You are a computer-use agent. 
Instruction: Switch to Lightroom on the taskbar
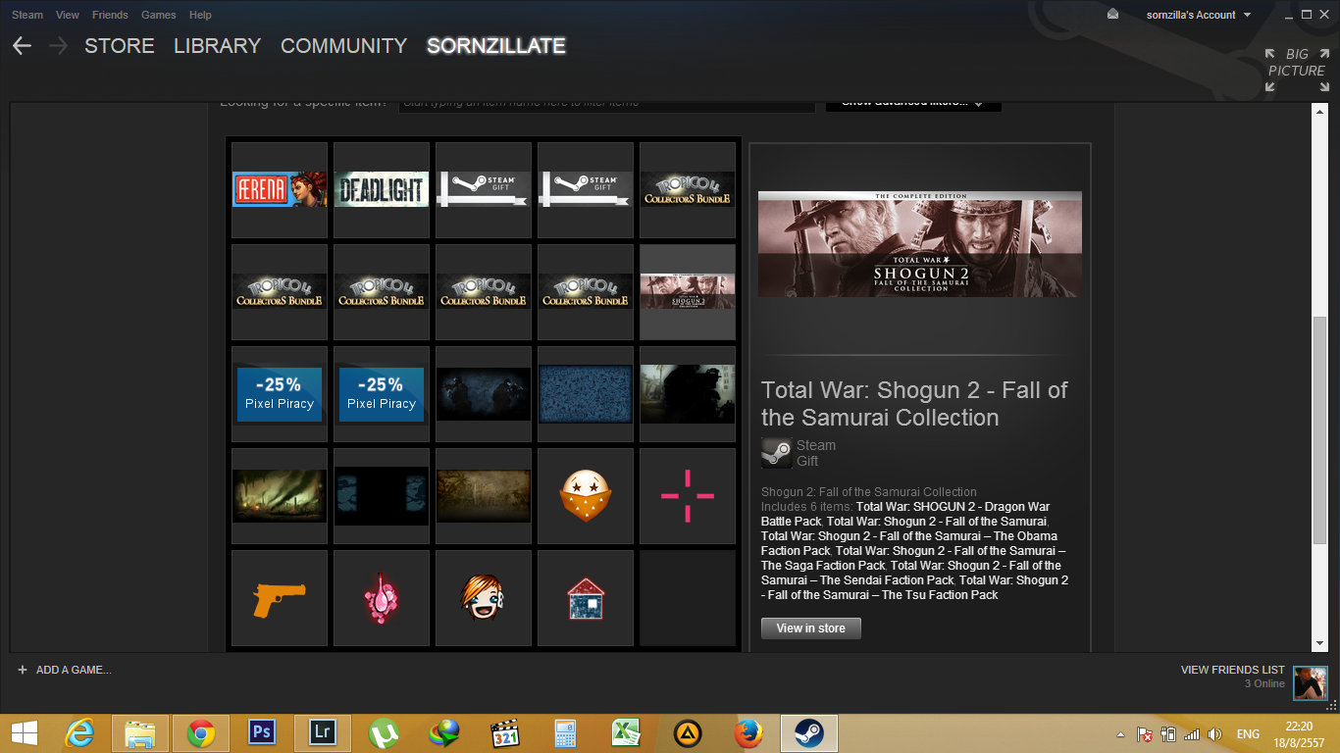pyautogui.click(x=323, y=733)
